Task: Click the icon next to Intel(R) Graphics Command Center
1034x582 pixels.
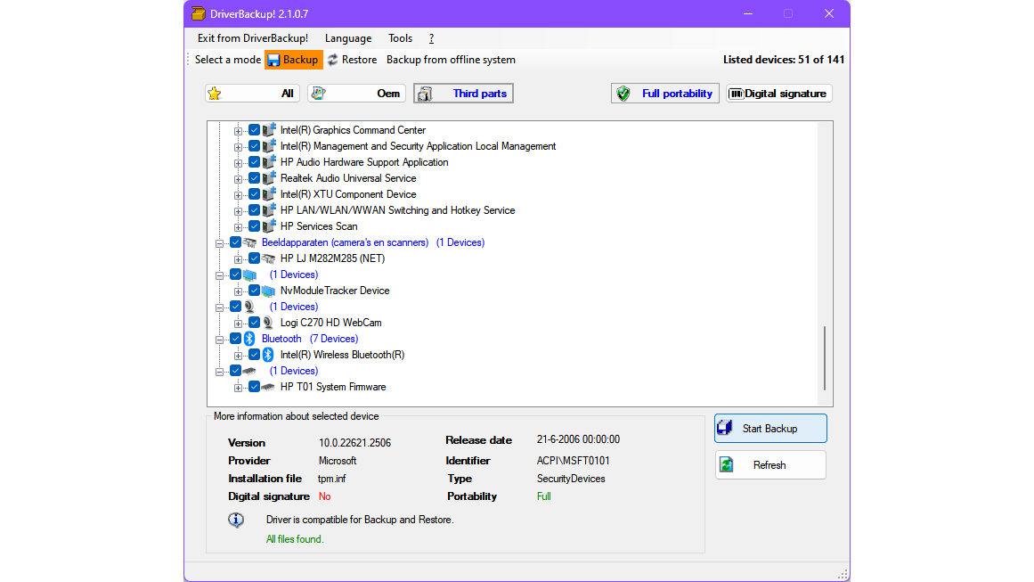Action: coord(268,130)
